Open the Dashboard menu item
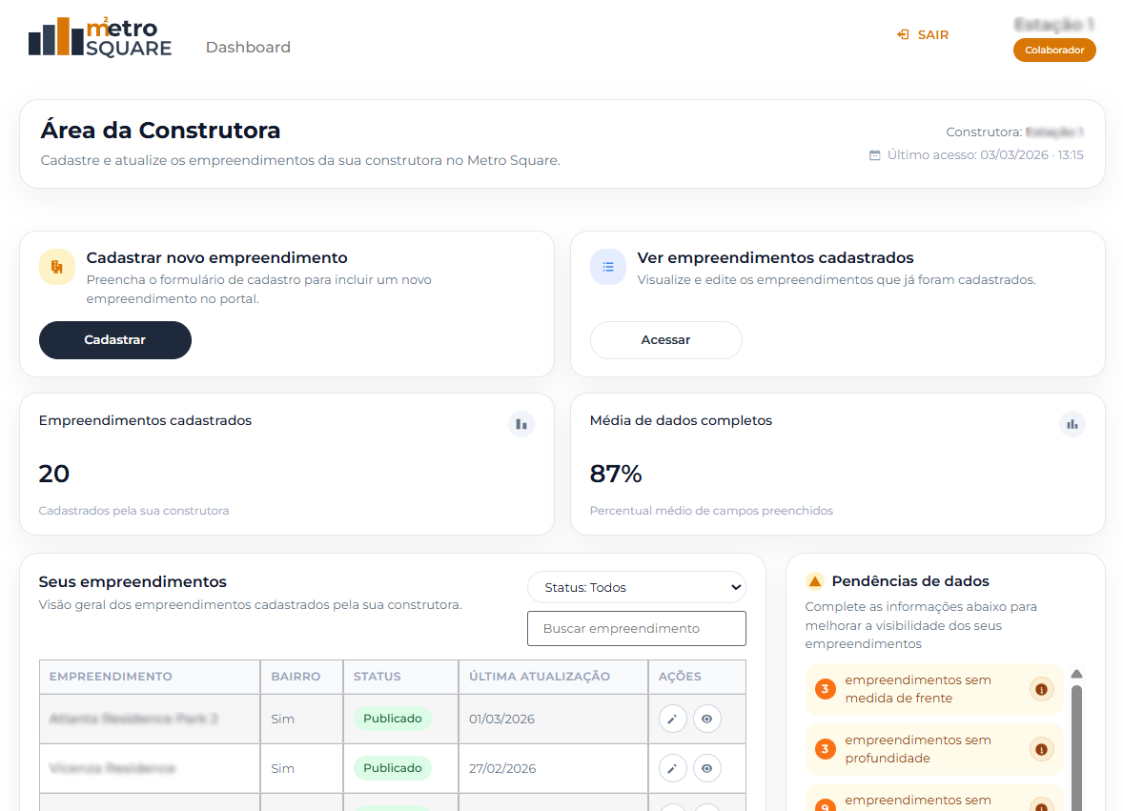Image resolution: width=1123 pixels, height=811 pixels. [248, 48]
